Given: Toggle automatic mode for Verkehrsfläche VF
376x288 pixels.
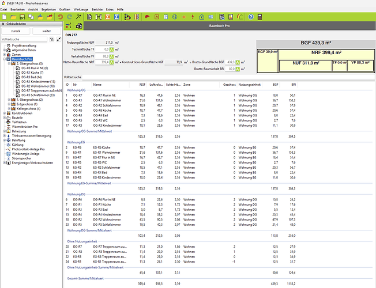Looking at the screenshot, I should (x=111, y=56).
